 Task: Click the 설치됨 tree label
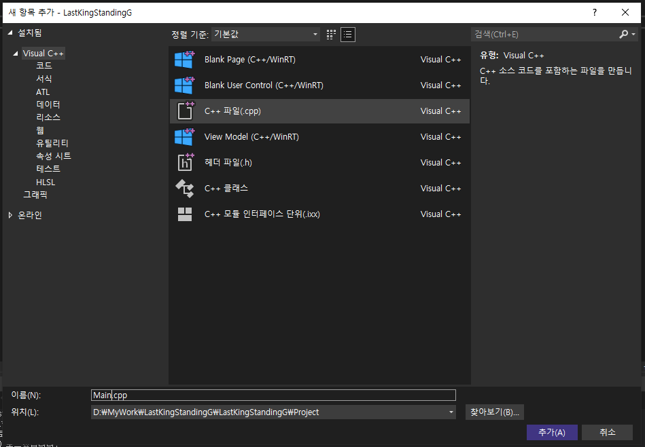tap(30, 33)
